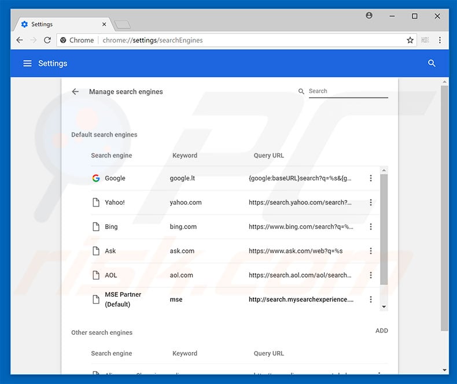Screen dimensions: 457x384
Task: Reload the settings page
Action: tap(47, 40)
